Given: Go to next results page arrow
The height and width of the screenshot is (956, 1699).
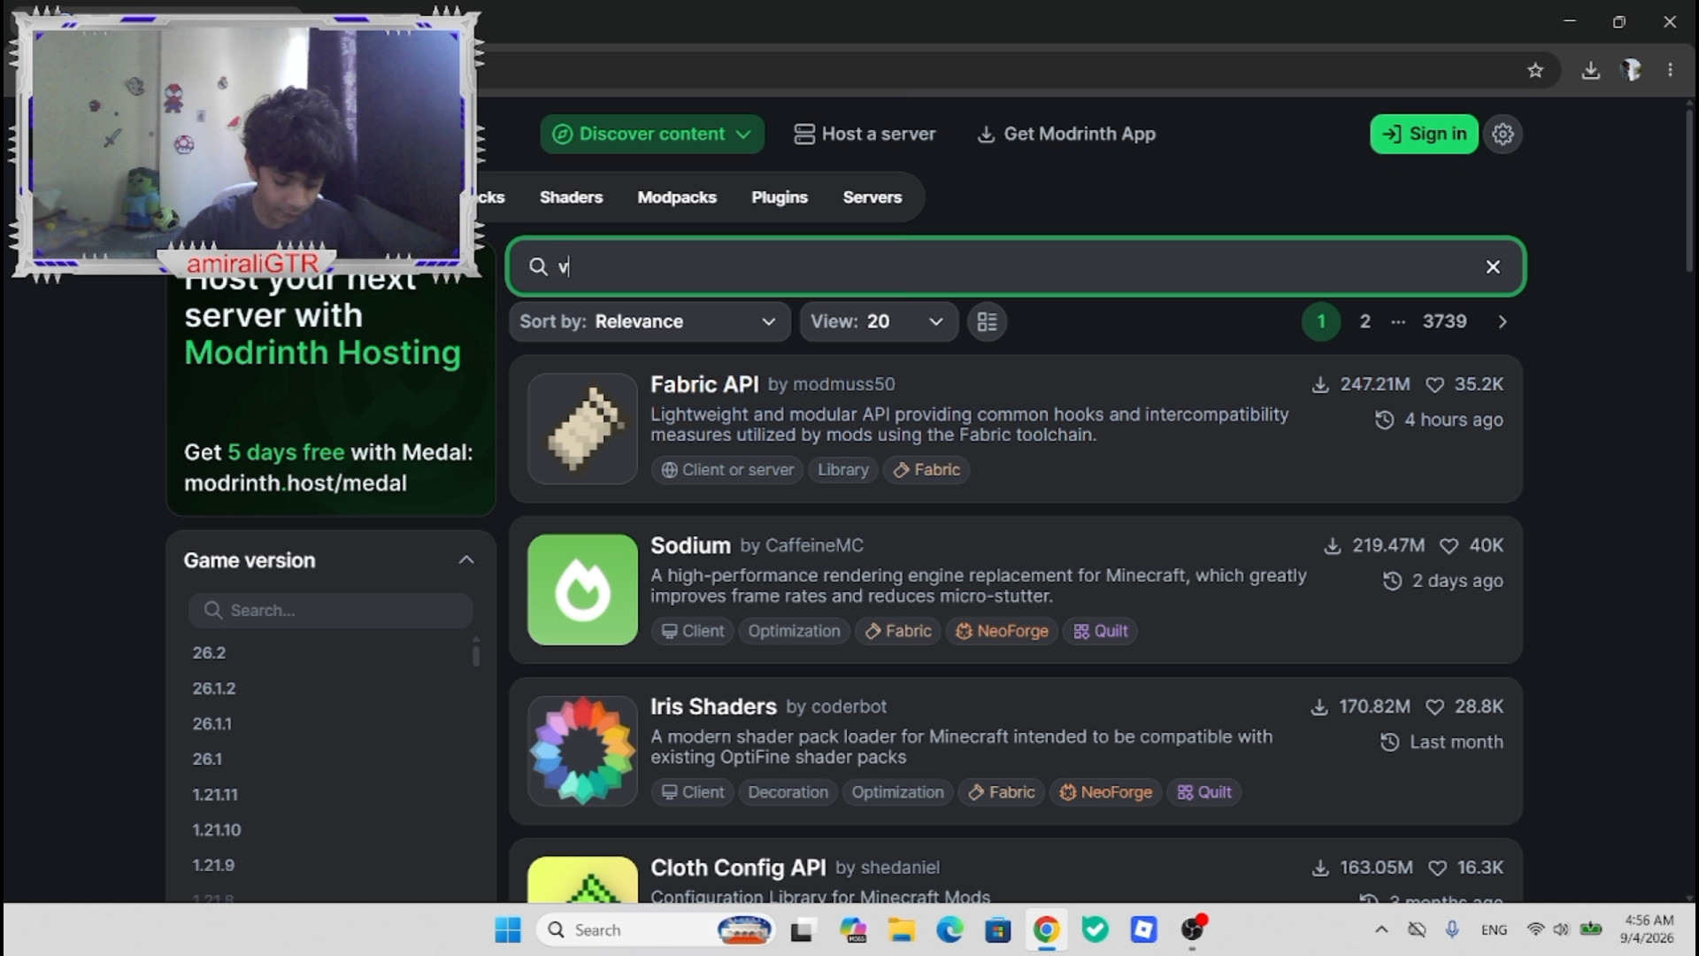Looking at the screenshot, I should 1502,321.
